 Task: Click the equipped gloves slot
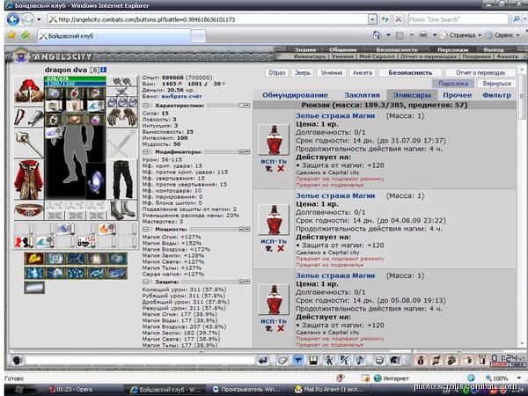122,118
